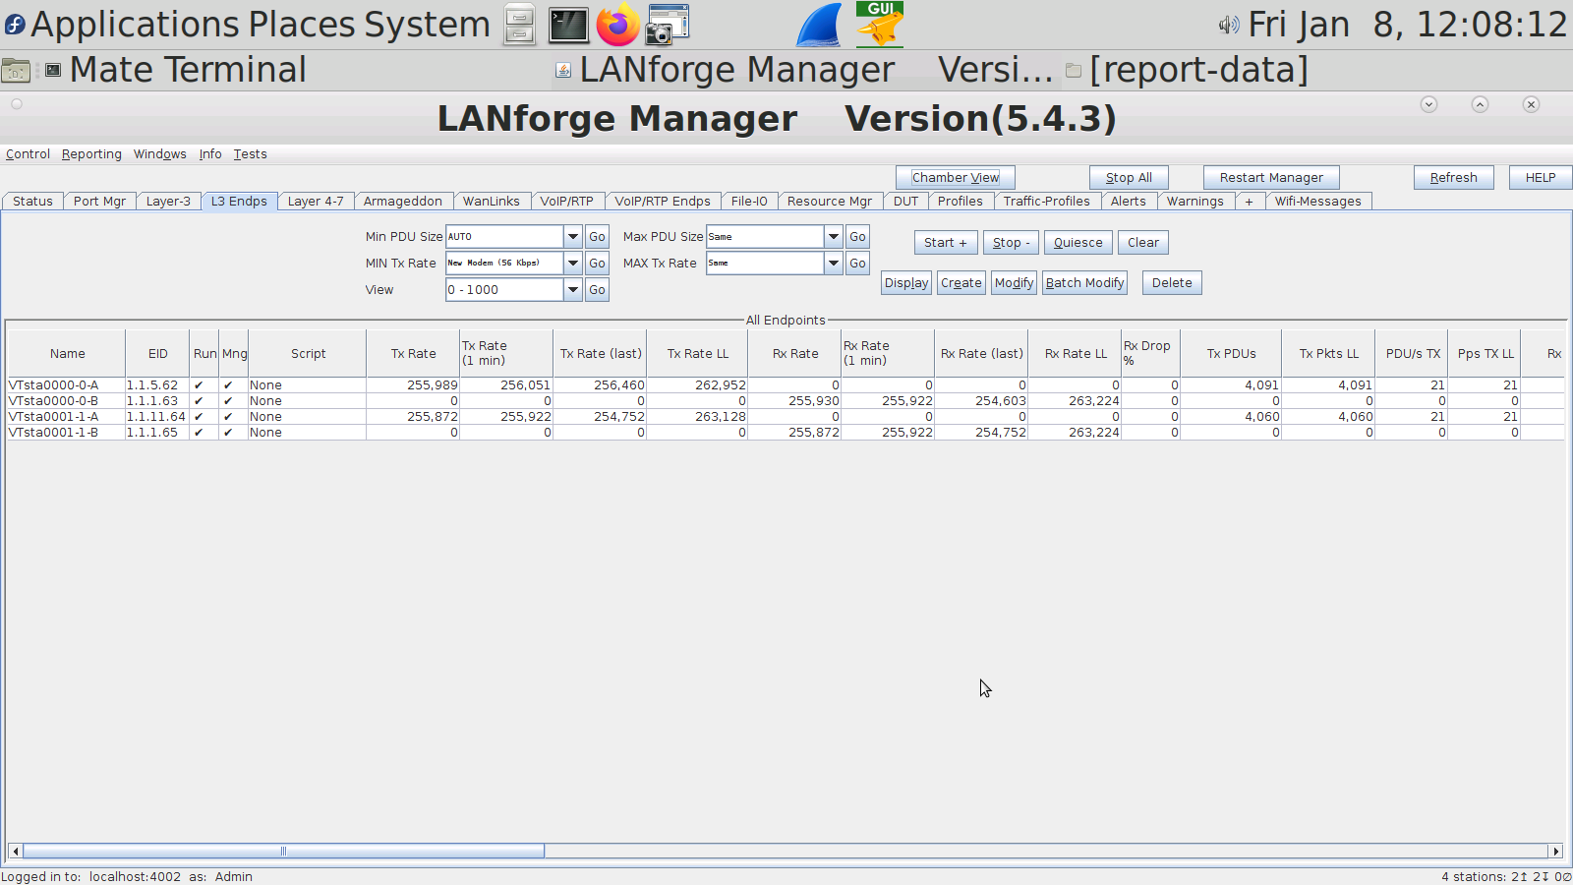Click the horizontal scrollbar thumb
This screenshot has width=1573, height=885.
[x=283, y=852]
